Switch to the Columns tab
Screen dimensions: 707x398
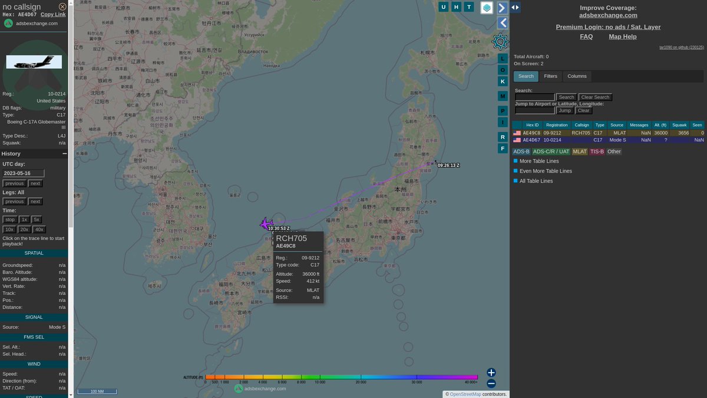577,76
